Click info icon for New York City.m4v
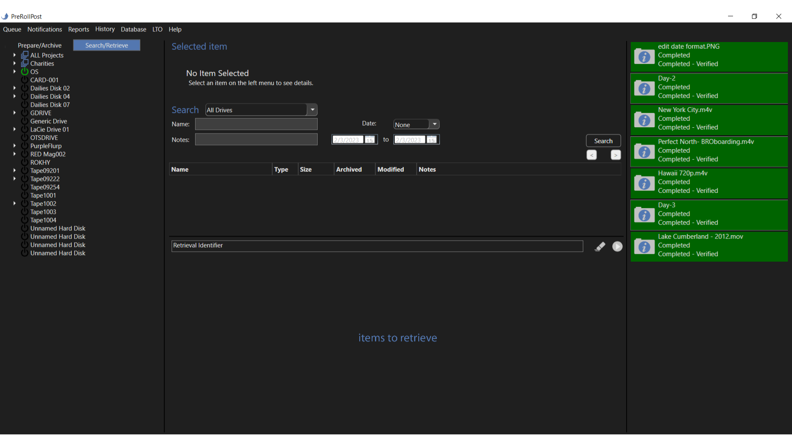The image size is (792, 445). (644, 120)
